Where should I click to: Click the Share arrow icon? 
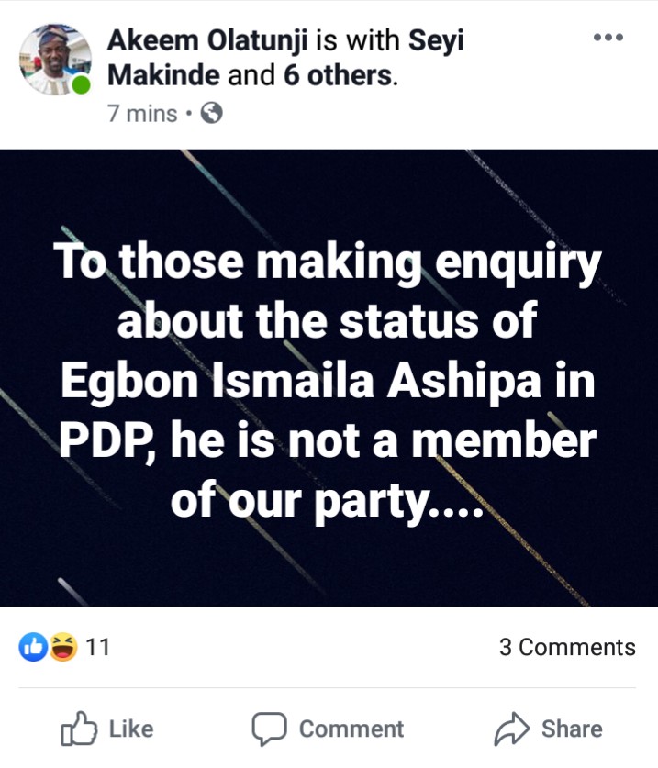coord(512,729)
